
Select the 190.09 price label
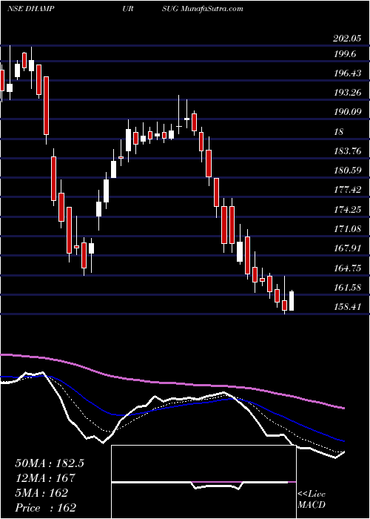348,112
